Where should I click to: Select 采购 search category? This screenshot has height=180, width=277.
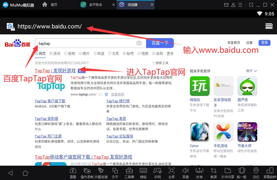[x=158, y=53]
